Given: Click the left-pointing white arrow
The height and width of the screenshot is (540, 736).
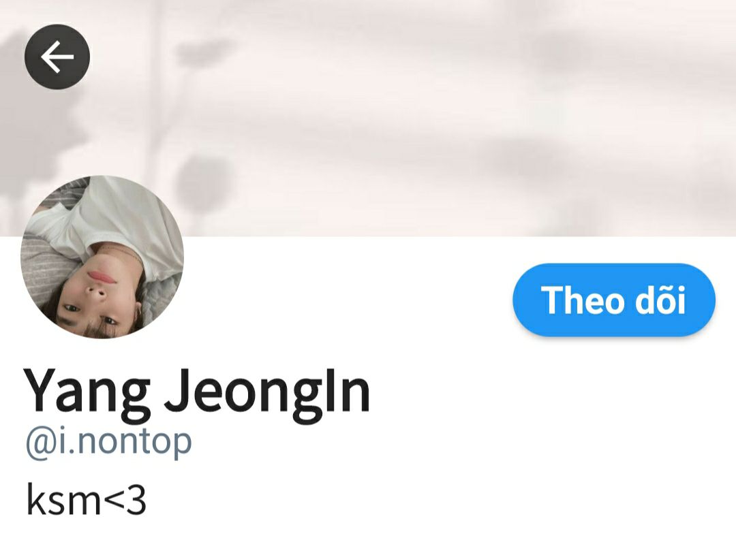Looking at the screenshot, I should point(57,57).
